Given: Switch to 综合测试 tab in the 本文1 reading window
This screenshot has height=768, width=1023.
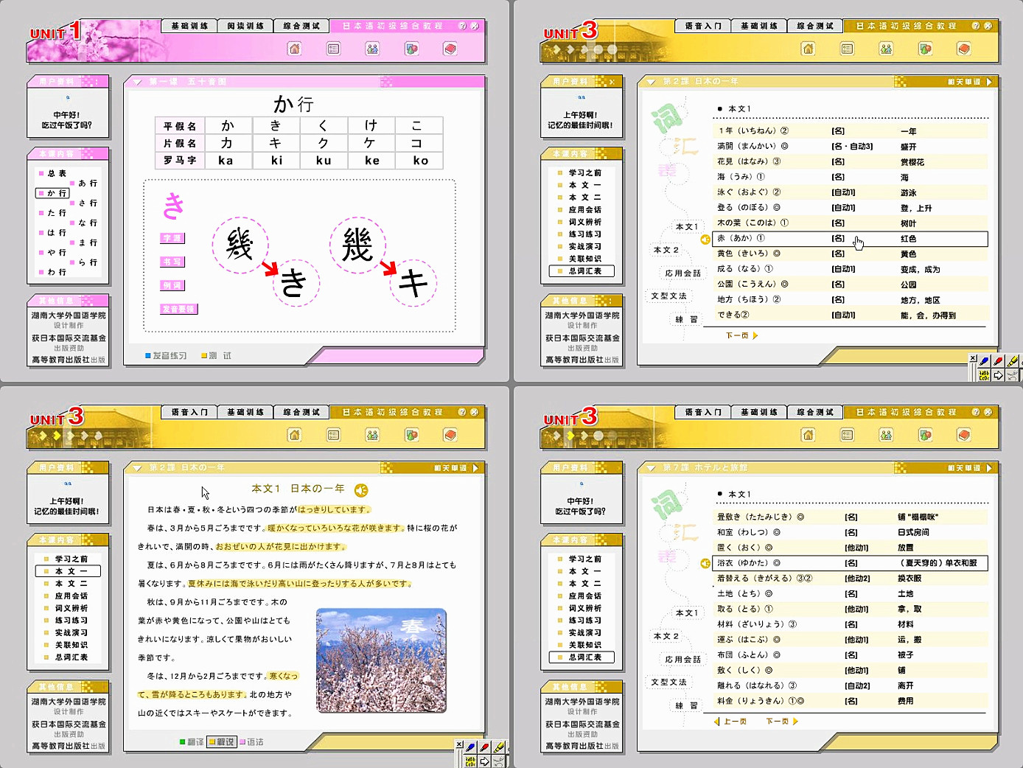Looking at the screenshot, I should click(x=301, y=412).
